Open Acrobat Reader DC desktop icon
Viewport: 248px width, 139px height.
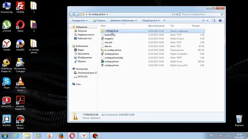[x=20, y=103]
